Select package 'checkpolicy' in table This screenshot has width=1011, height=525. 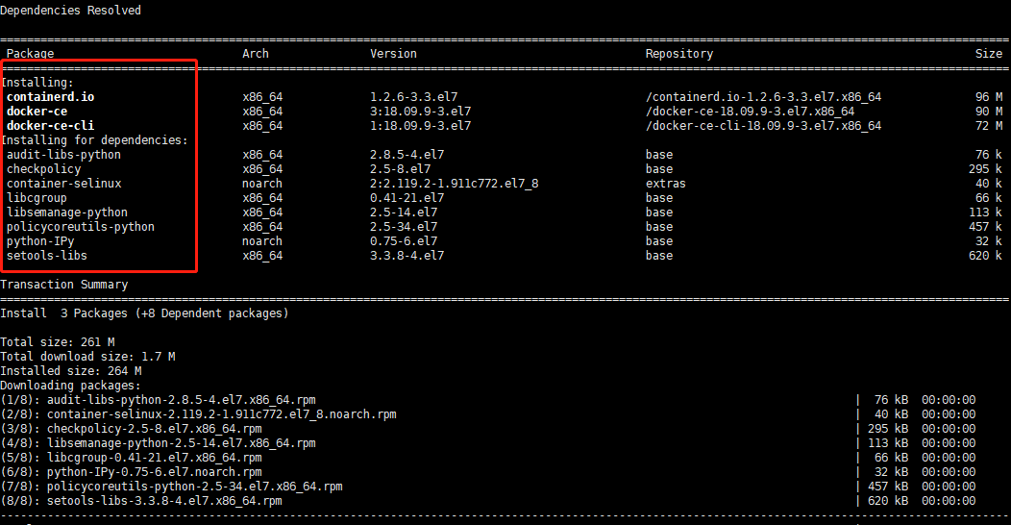point(44,169)
